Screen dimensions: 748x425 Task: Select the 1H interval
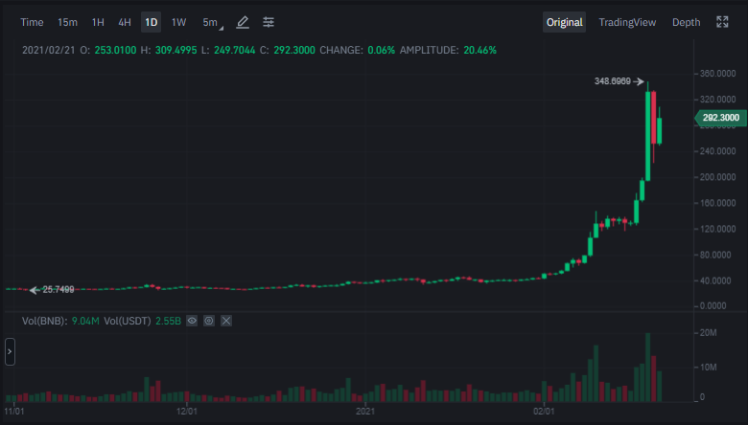point(98,22)
